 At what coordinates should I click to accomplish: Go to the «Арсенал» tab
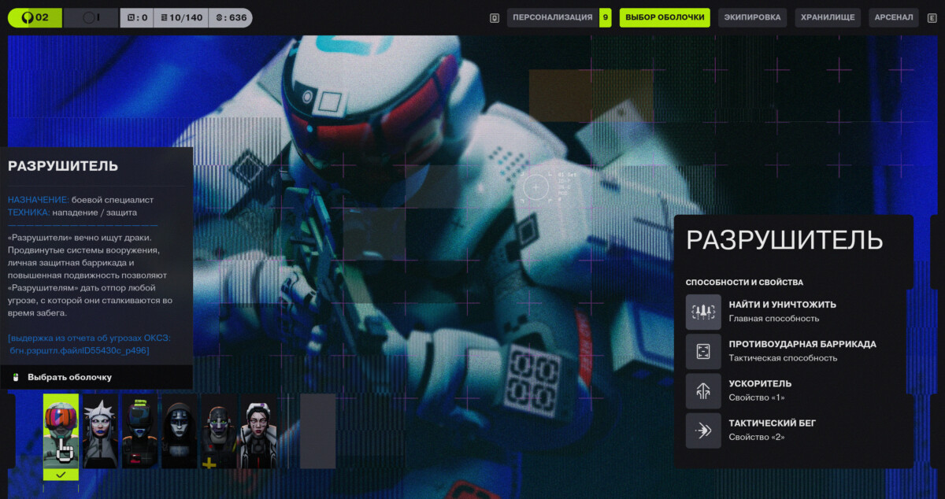coord(893,17)
